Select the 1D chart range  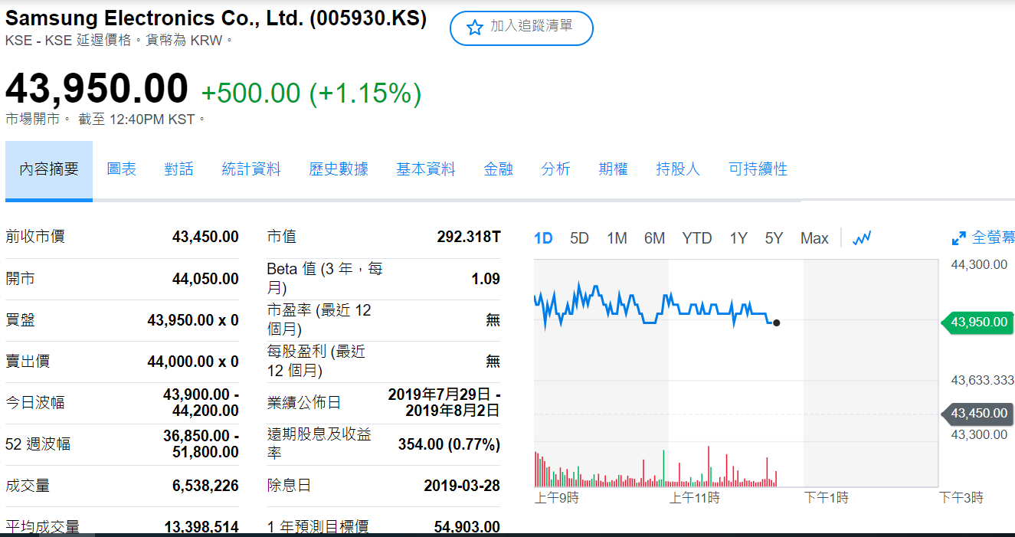(x=543, y=238)
